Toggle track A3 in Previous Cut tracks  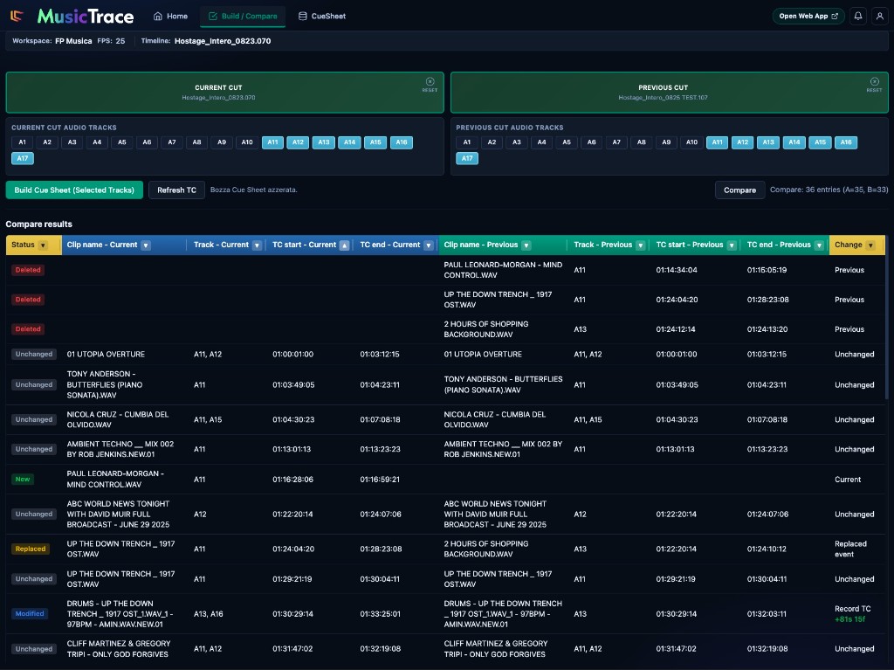click(517, 142)
